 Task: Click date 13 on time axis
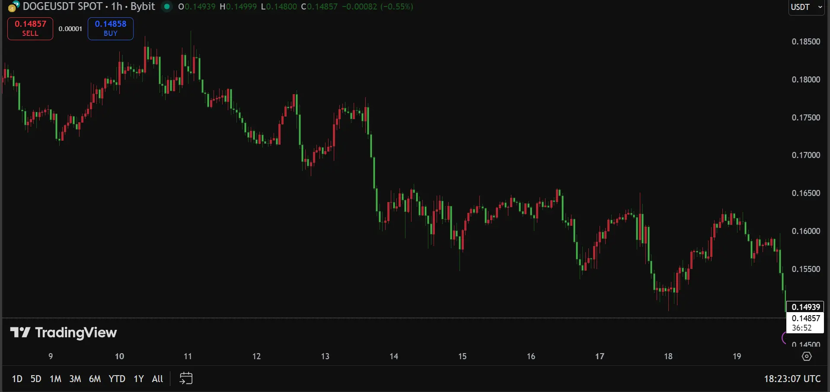[325, 356]
